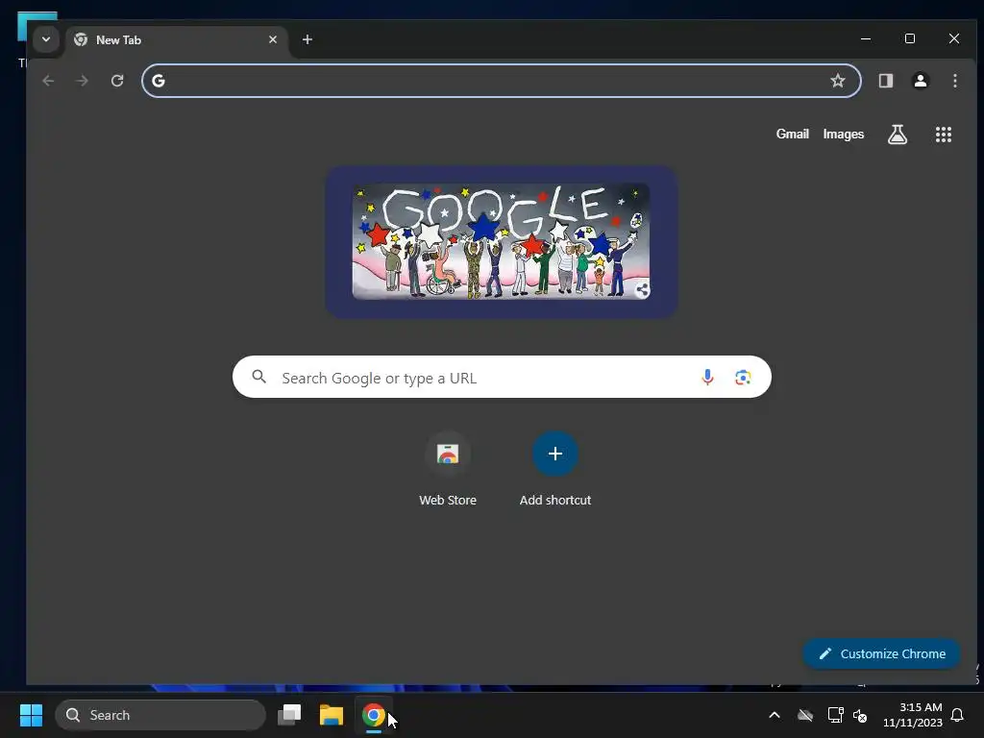Image resolution: width=984 pixels, height=738 pixels.
Task: Open the Google apps grid
Action: pos(944,135)
